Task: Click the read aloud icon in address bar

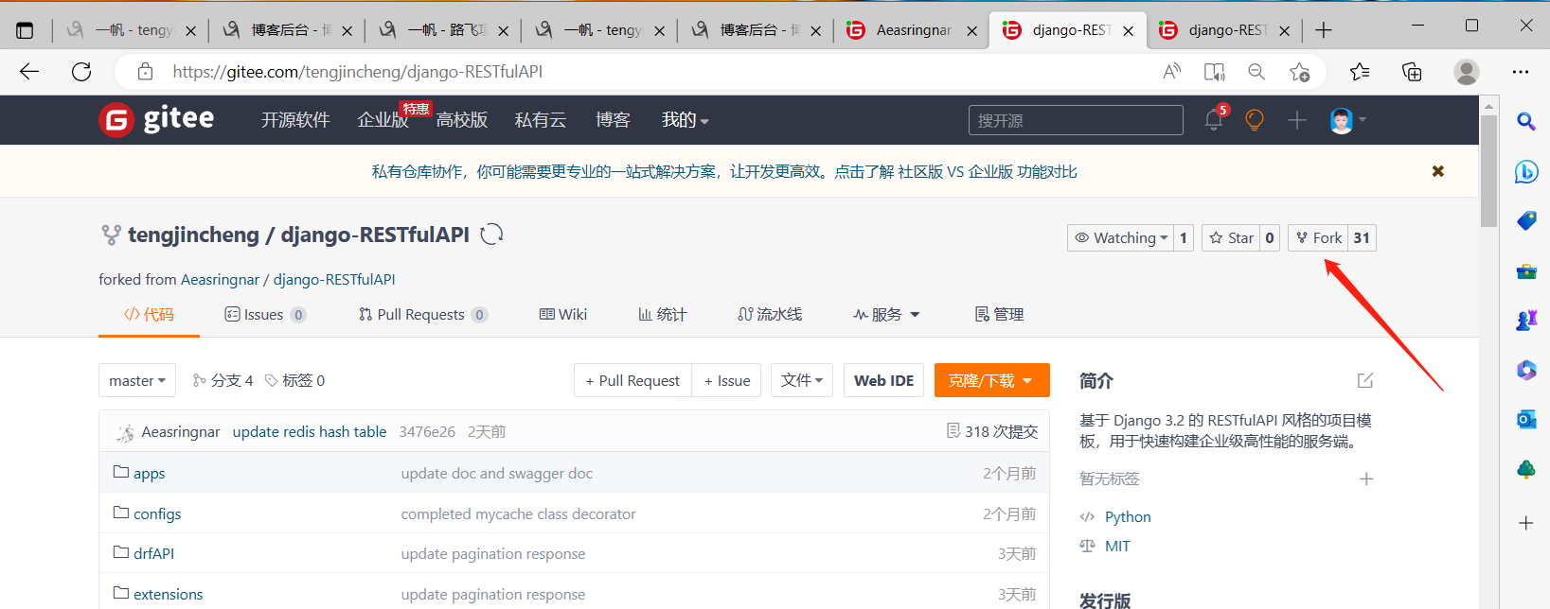Action: (x=1172, y=71)
